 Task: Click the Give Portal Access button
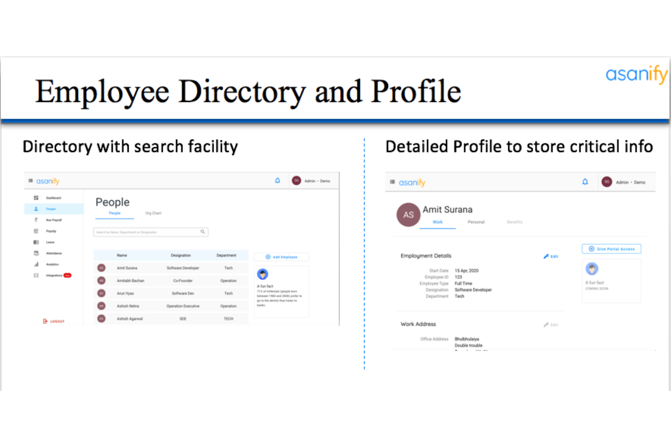tap(612, 249)
